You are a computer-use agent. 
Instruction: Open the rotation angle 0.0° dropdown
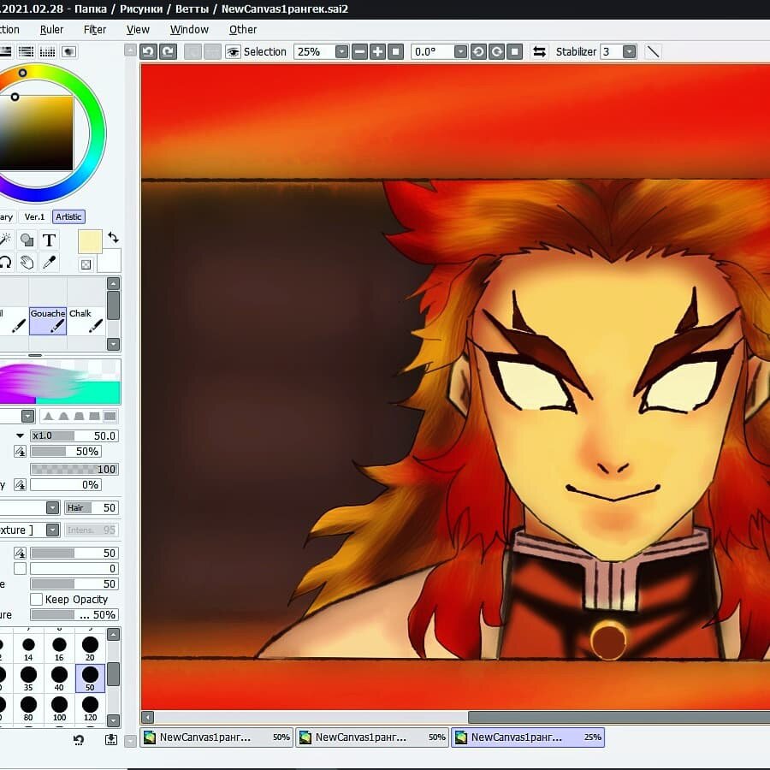[x=460, y=51]
